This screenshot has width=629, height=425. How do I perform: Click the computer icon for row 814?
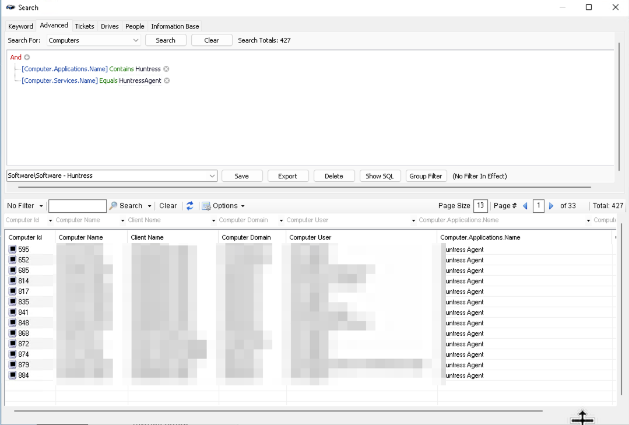pyautogui.click(x=12, y=280)
